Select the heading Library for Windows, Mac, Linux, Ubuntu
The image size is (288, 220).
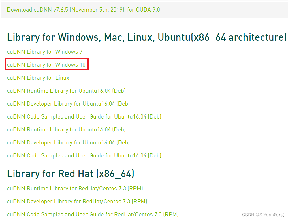coord(147,37)
